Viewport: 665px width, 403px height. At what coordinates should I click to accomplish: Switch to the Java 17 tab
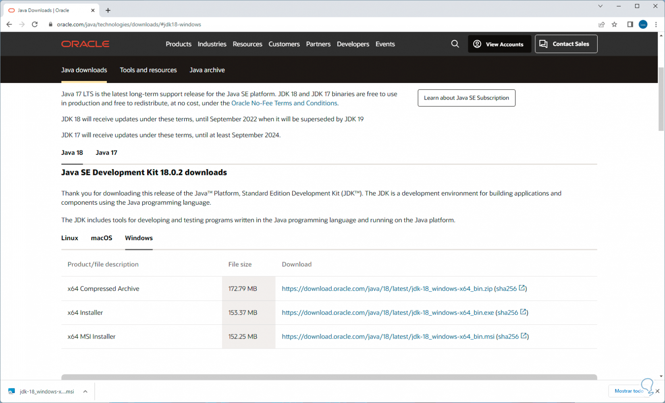pos(106,153)
